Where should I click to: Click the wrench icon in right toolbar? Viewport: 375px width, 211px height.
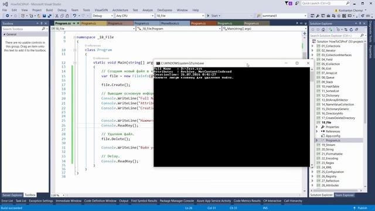(318, 16)
